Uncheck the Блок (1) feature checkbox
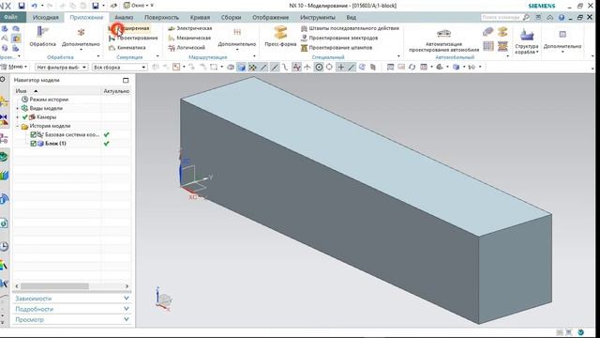 (x=33, y=144)
